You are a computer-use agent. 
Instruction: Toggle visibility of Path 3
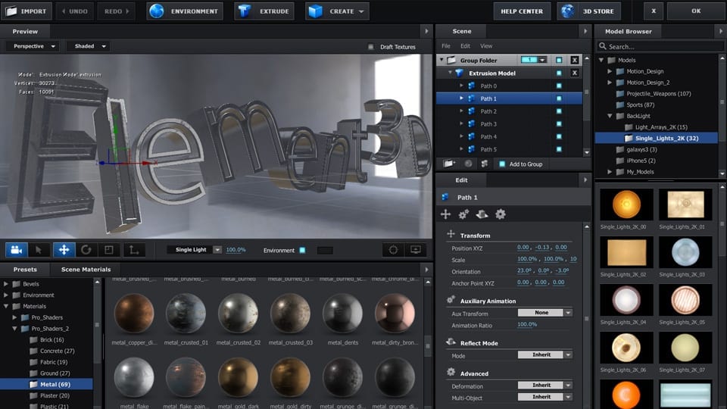coord(558,124)
